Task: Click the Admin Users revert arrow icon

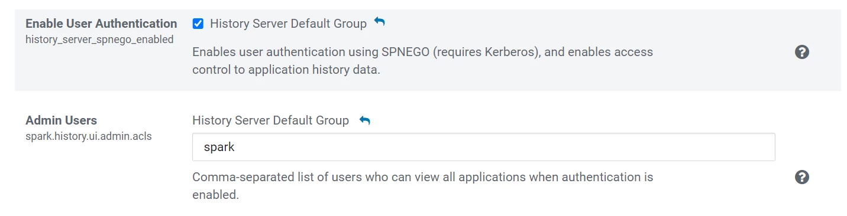Action: (365, 120)
